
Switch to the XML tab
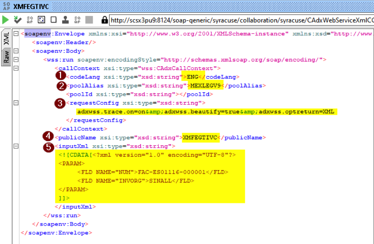pyautogui.click(x=6, y=38)
